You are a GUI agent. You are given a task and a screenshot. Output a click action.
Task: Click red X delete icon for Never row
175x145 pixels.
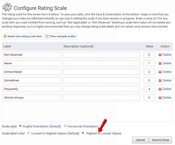click(160, 63)
